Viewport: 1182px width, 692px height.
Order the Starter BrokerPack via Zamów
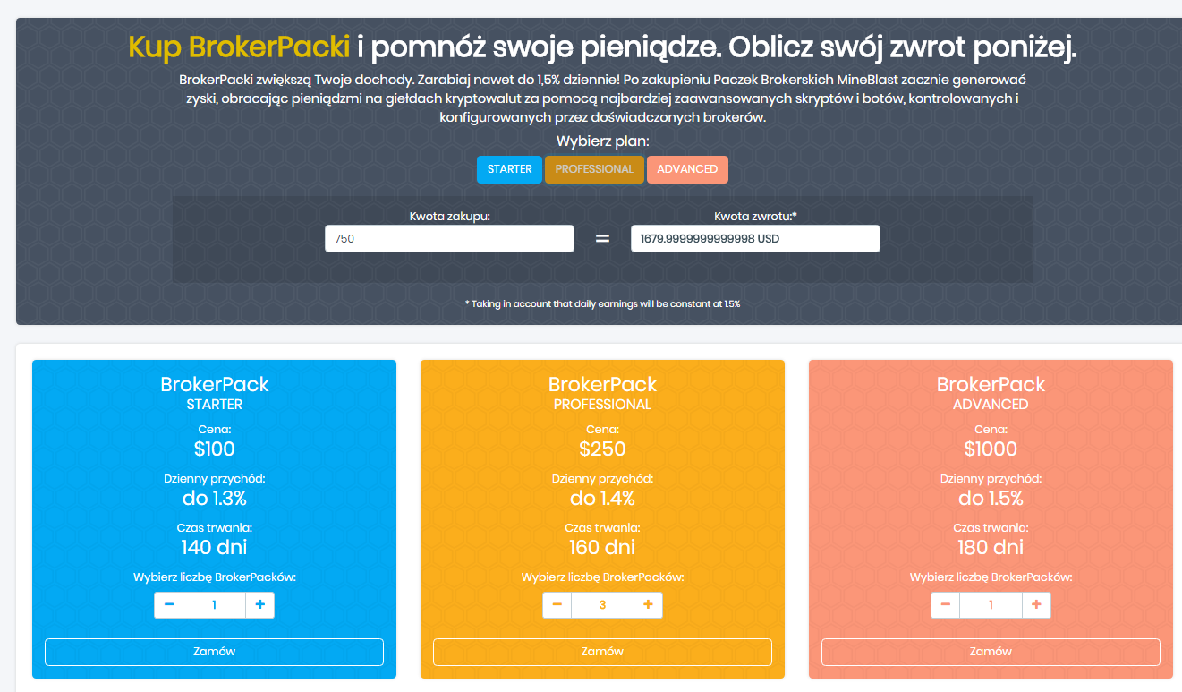pos(214,652)
